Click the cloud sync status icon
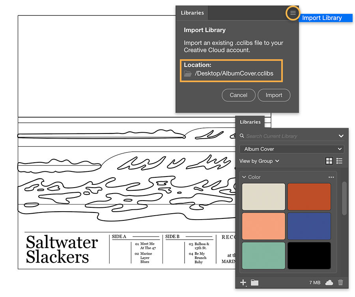The height and width of the screenshot is (297, 355). (x=329, y=282)
